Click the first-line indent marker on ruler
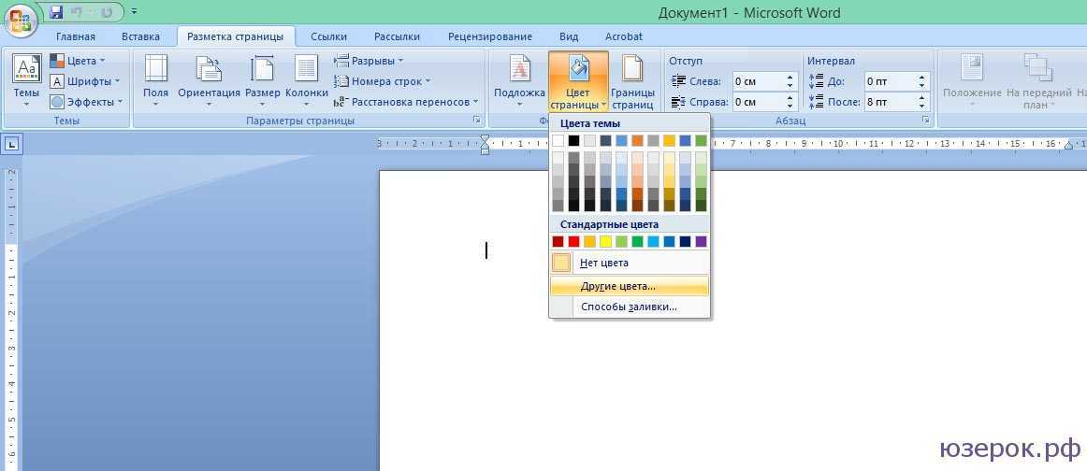The height and width of the screenshot is (471, 1087). 485,139
